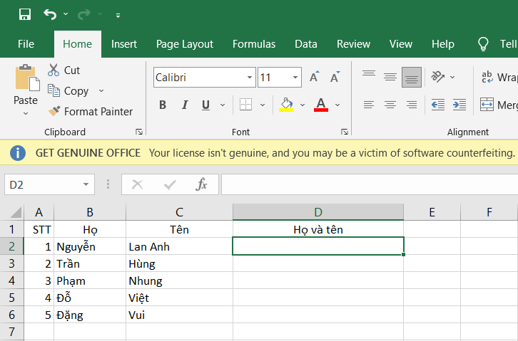The width and height of the screenshot is (518, 341).
Task: Increase indent
Action: [x=459, y=105]
